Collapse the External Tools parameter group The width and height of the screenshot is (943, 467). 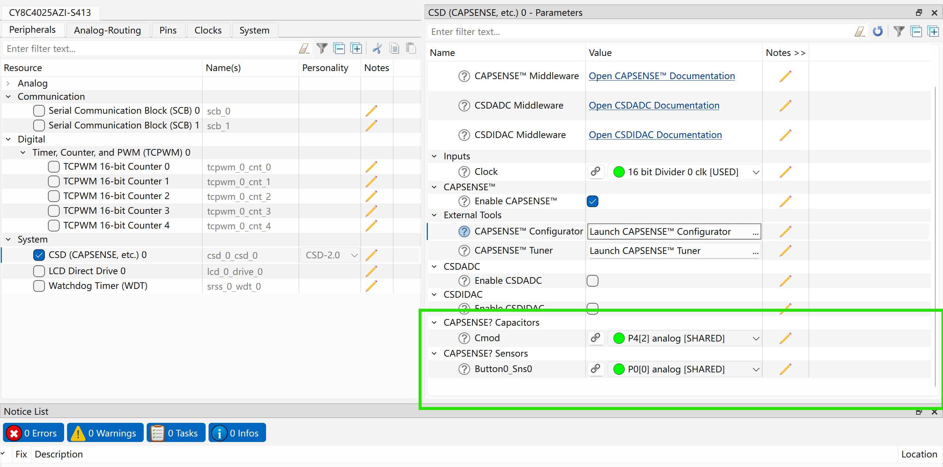(x=434, y=215)
